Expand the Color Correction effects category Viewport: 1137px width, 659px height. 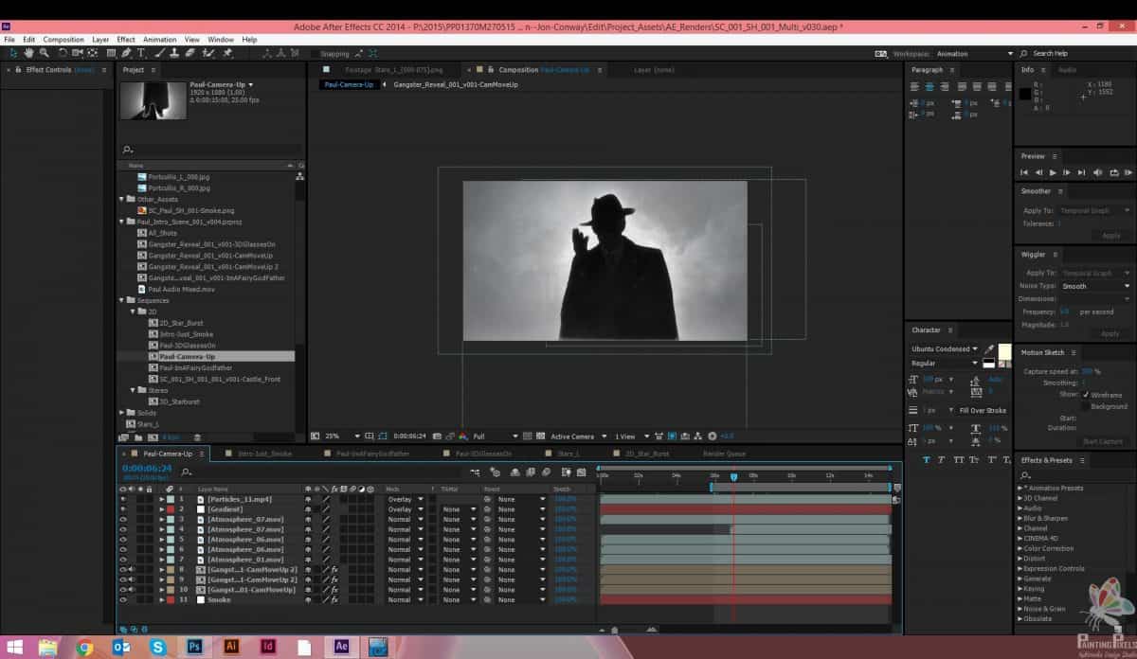point(1020,548)
